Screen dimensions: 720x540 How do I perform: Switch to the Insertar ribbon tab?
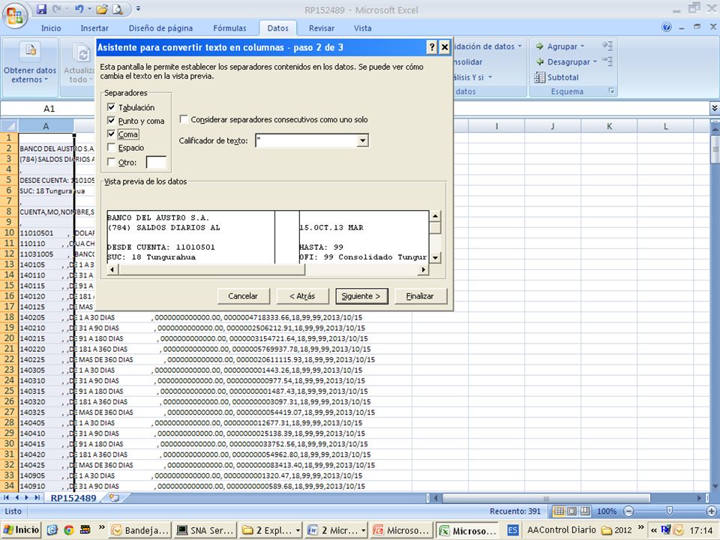point(94,28)
